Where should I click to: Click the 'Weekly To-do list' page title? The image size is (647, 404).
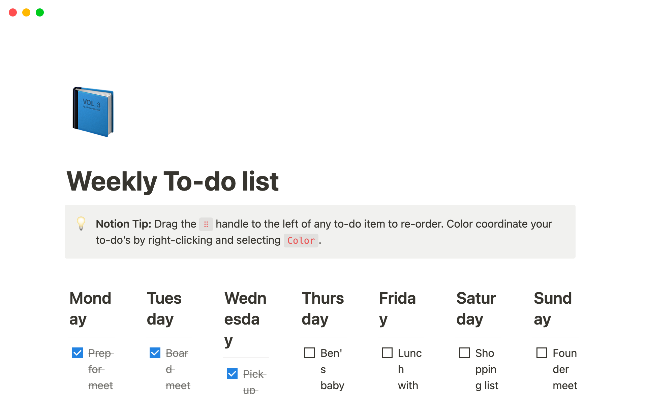click(x=173, y=181)
